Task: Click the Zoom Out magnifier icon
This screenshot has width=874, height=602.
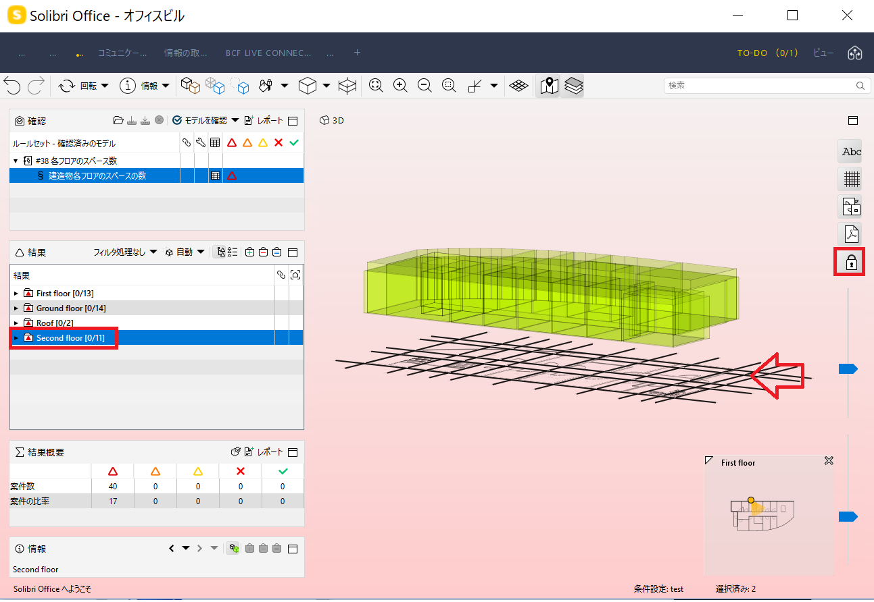Action: tap(424, 86)
